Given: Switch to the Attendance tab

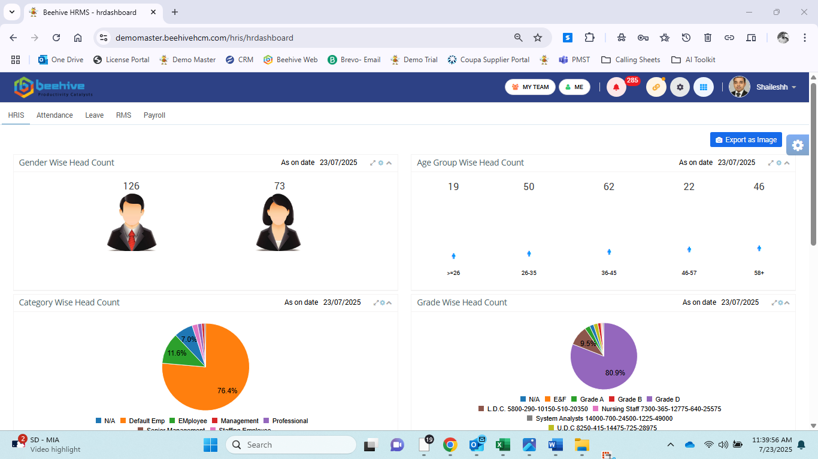Looking at the screenshot, I should (54, 115).
